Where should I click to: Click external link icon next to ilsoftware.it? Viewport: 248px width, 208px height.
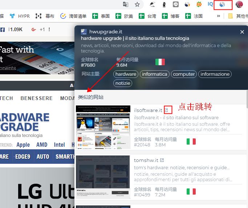tap(166, 110)
